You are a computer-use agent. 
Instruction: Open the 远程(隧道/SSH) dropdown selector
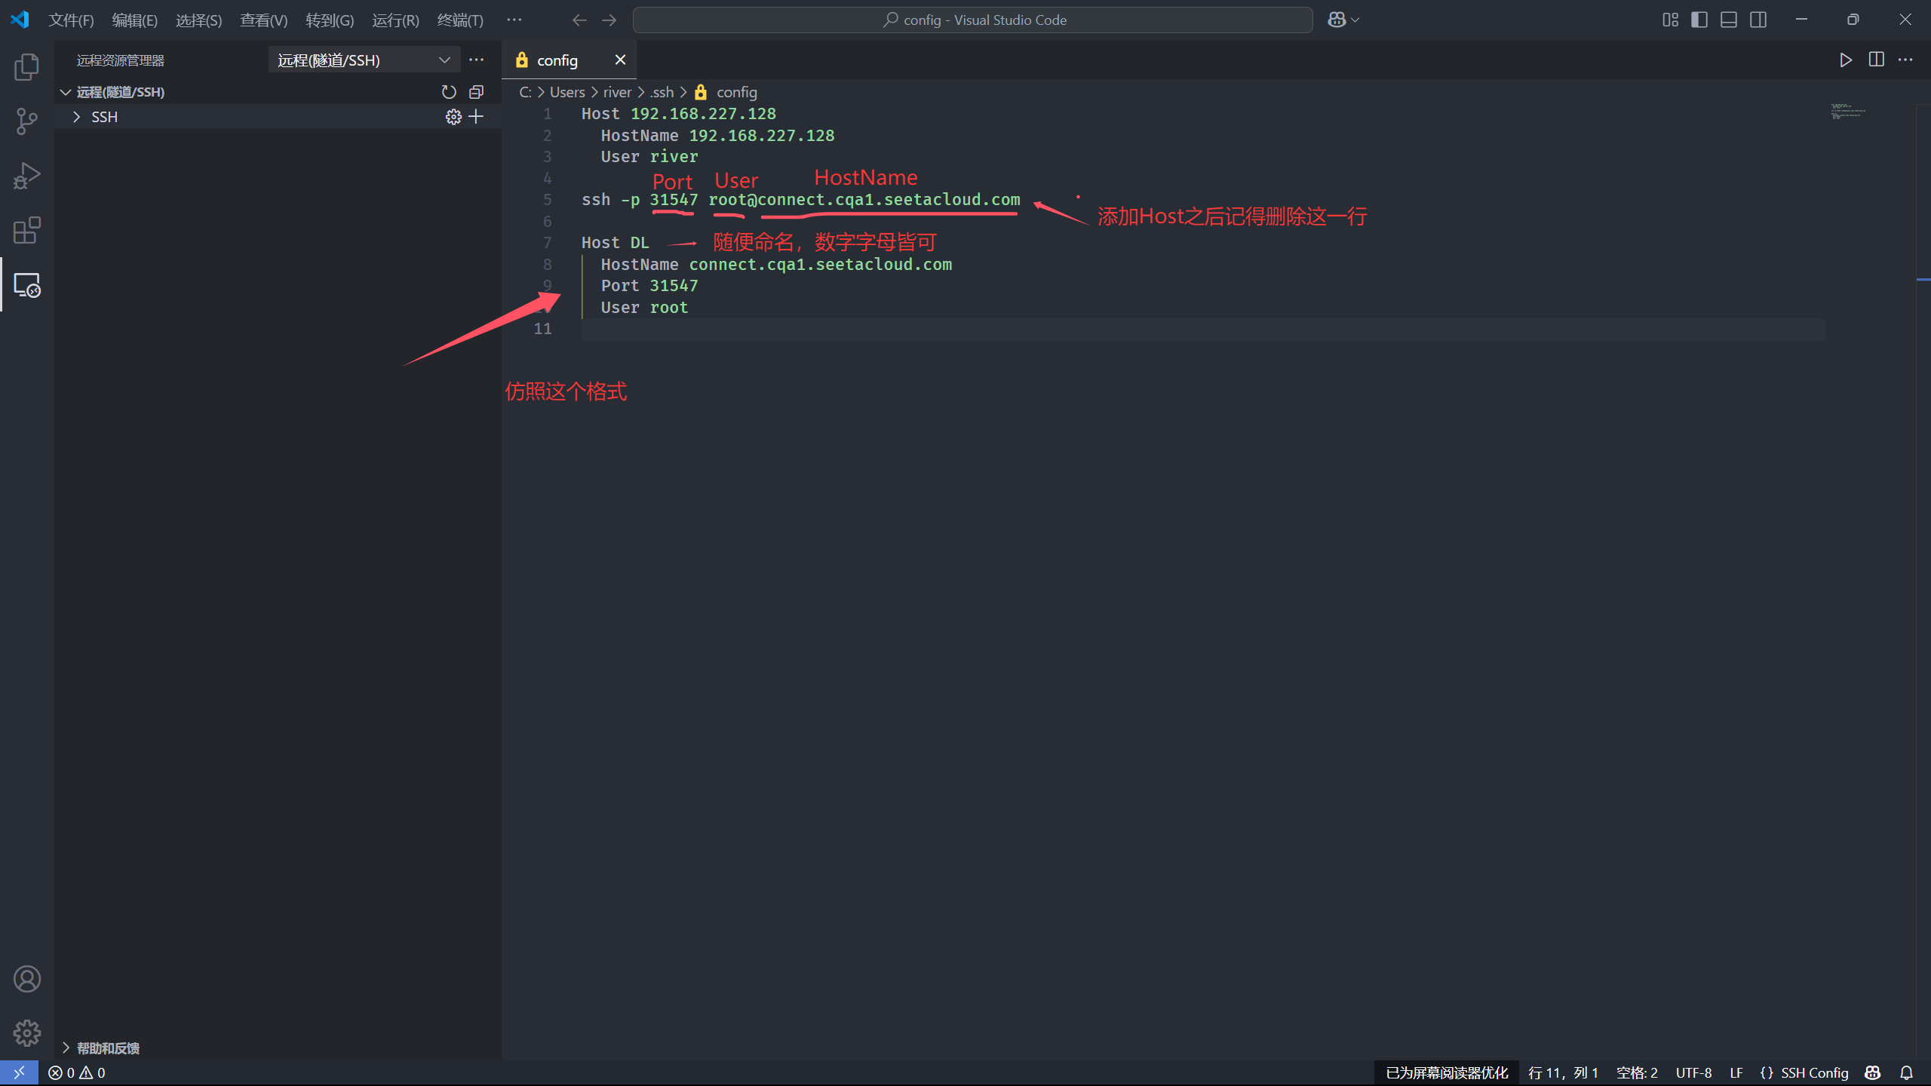pyautogui.click(x=364, y=60)
